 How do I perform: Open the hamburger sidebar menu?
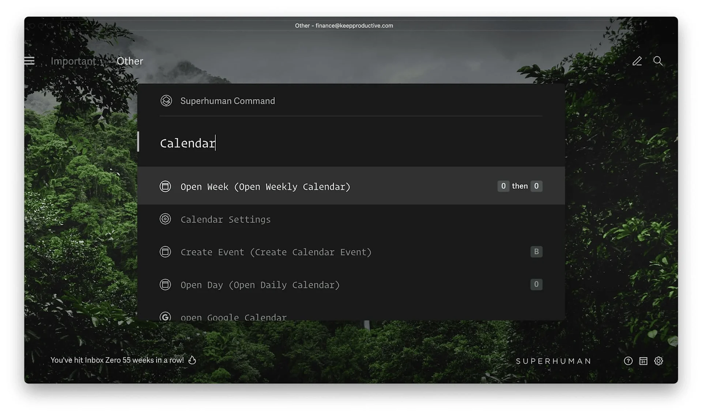29,60
